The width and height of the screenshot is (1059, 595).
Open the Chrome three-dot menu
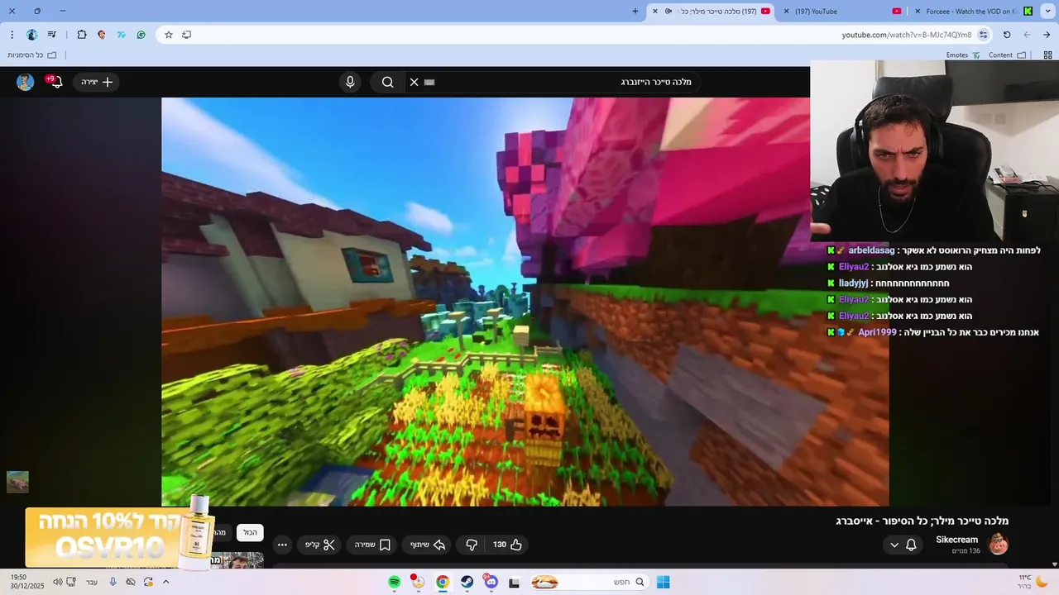coord(12,35)
